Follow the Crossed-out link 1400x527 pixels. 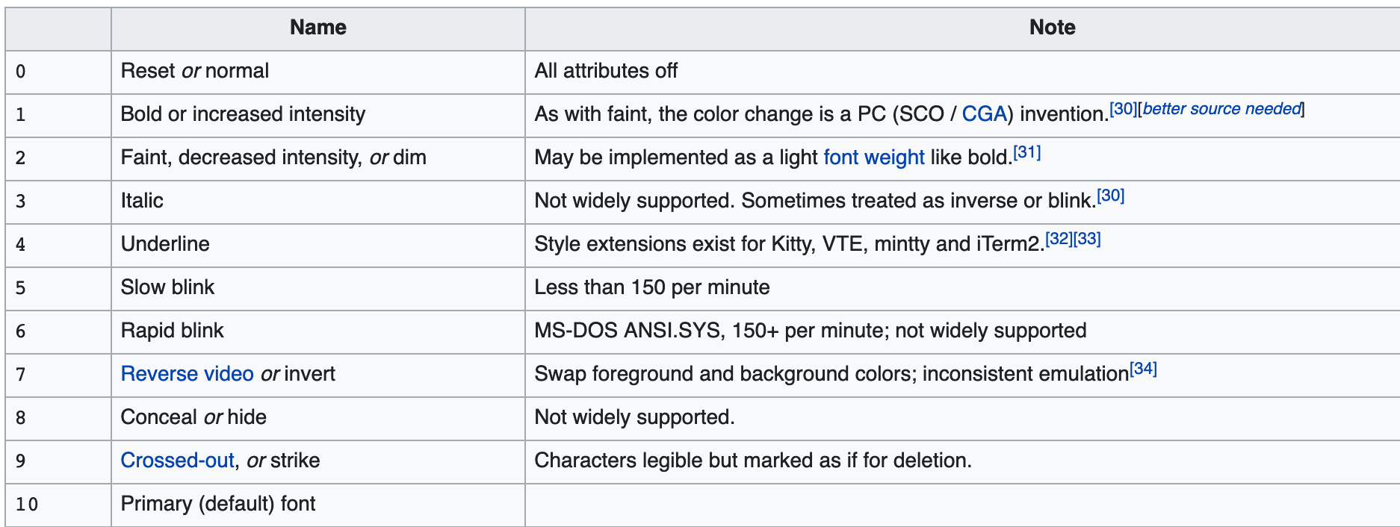[x=178, y=461]
